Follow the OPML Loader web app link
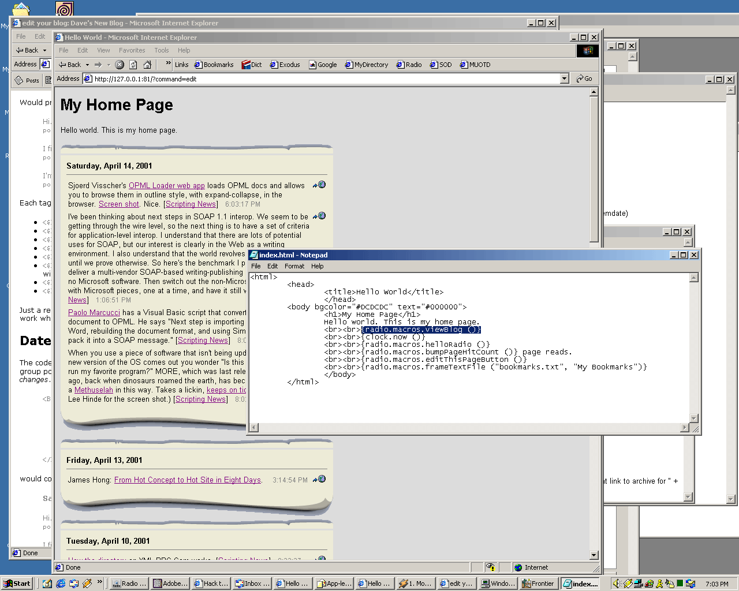 coord(166,185)
